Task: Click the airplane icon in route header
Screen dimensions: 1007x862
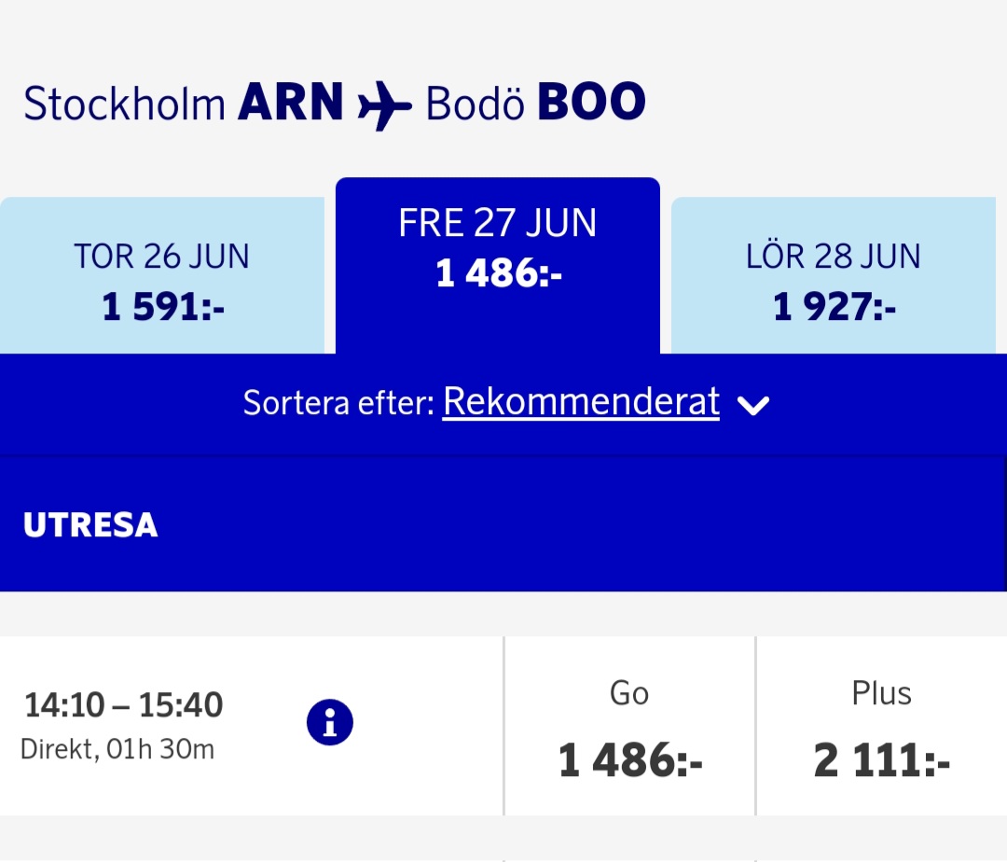Action: (384, 106)
